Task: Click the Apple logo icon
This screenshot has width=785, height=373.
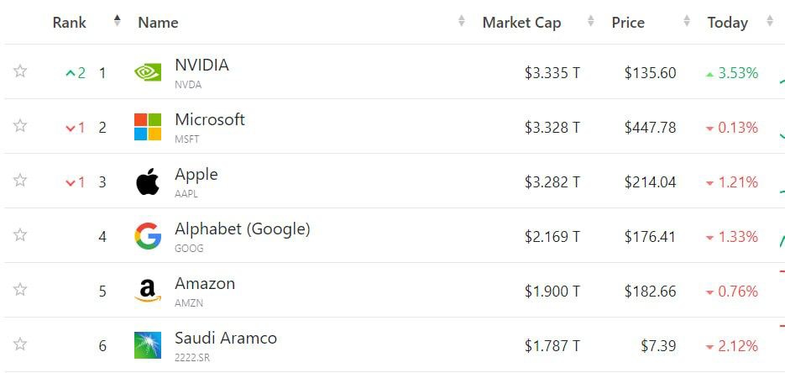Action: tap(148, 181)
